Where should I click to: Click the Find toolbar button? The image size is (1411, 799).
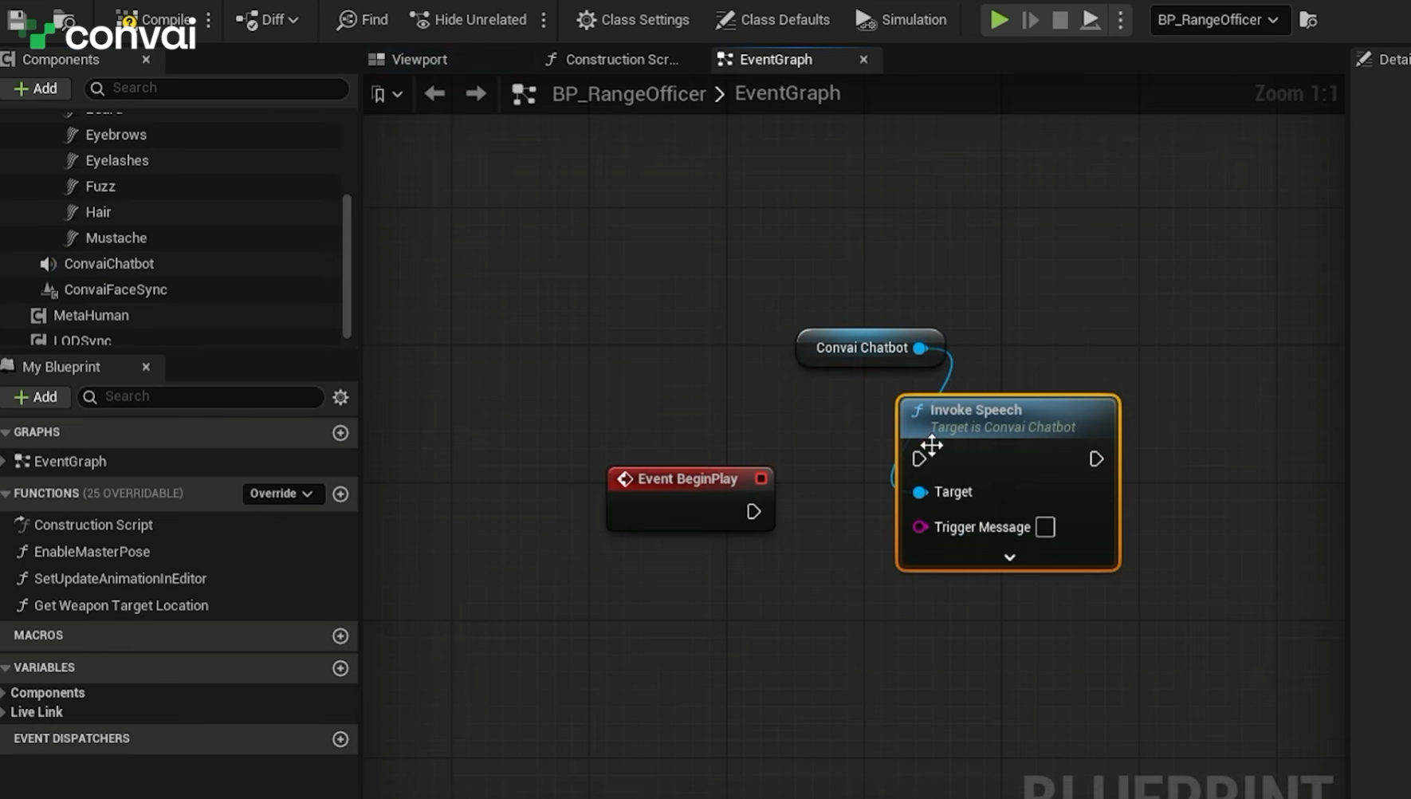(362, 20)
